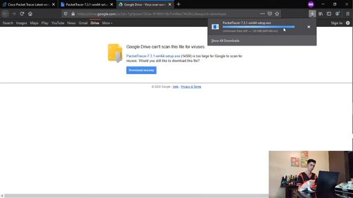Save page to Pocket icon
353x198 pixels.
270,14
